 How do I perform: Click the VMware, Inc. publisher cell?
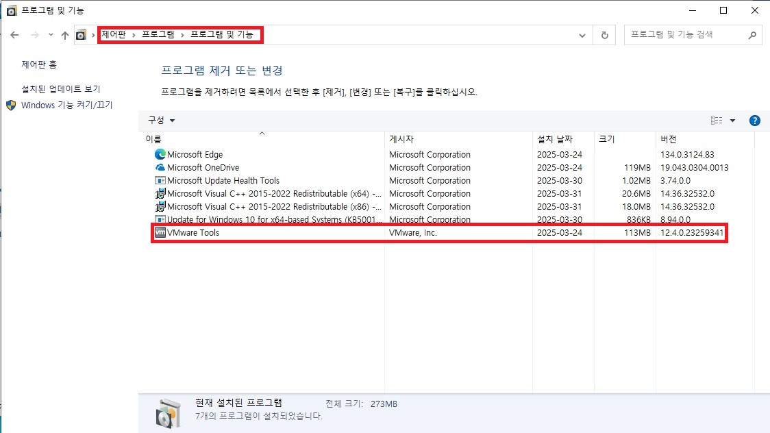(412, 233)
